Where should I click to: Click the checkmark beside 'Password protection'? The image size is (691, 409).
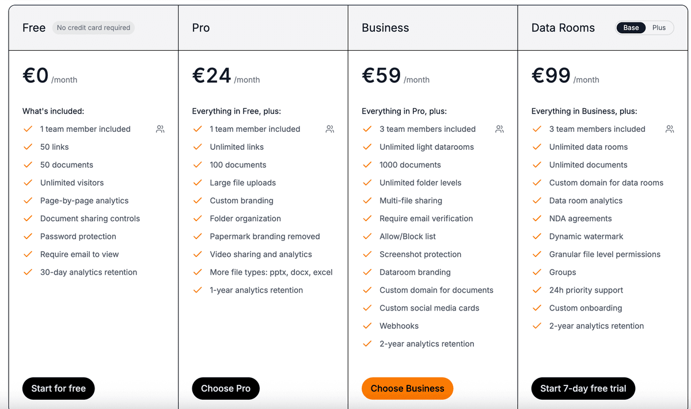tap(28, 236)
